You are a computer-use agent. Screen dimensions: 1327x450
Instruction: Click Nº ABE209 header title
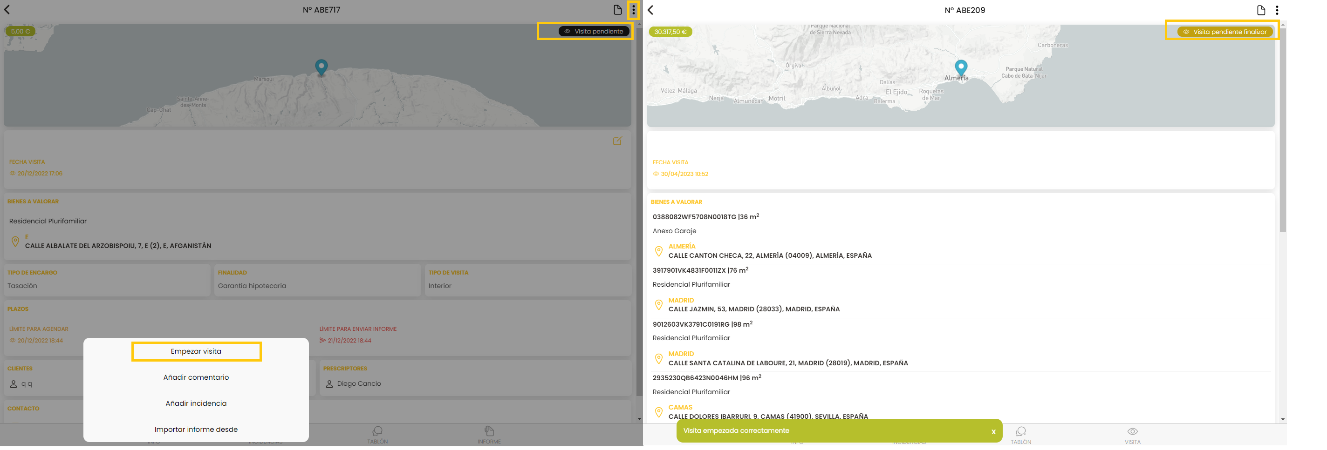click(x=965, y=10)
